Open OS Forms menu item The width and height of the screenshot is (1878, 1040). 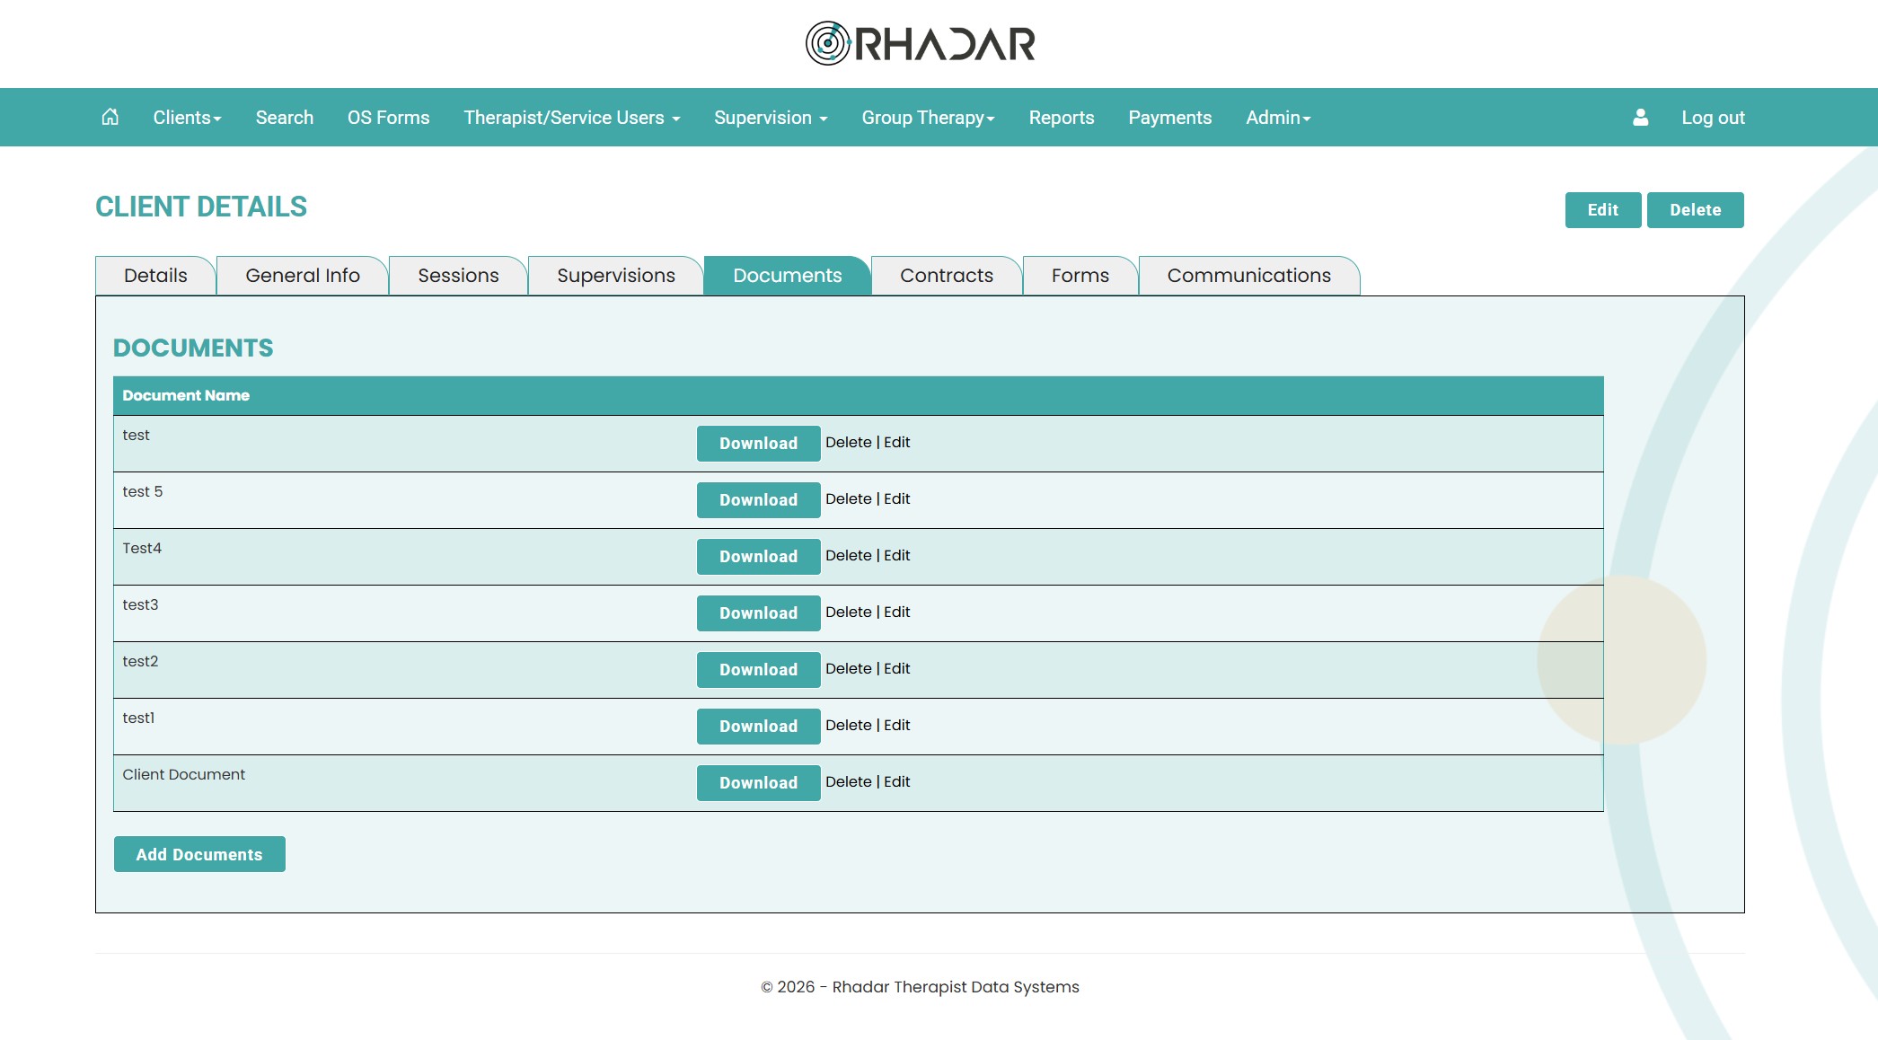pyautogui.click(x=389, y=118)
